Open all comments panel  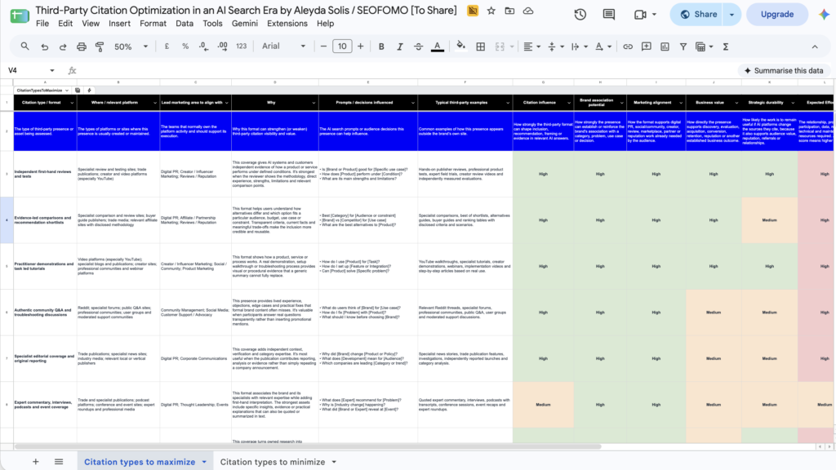coord(609,15)
